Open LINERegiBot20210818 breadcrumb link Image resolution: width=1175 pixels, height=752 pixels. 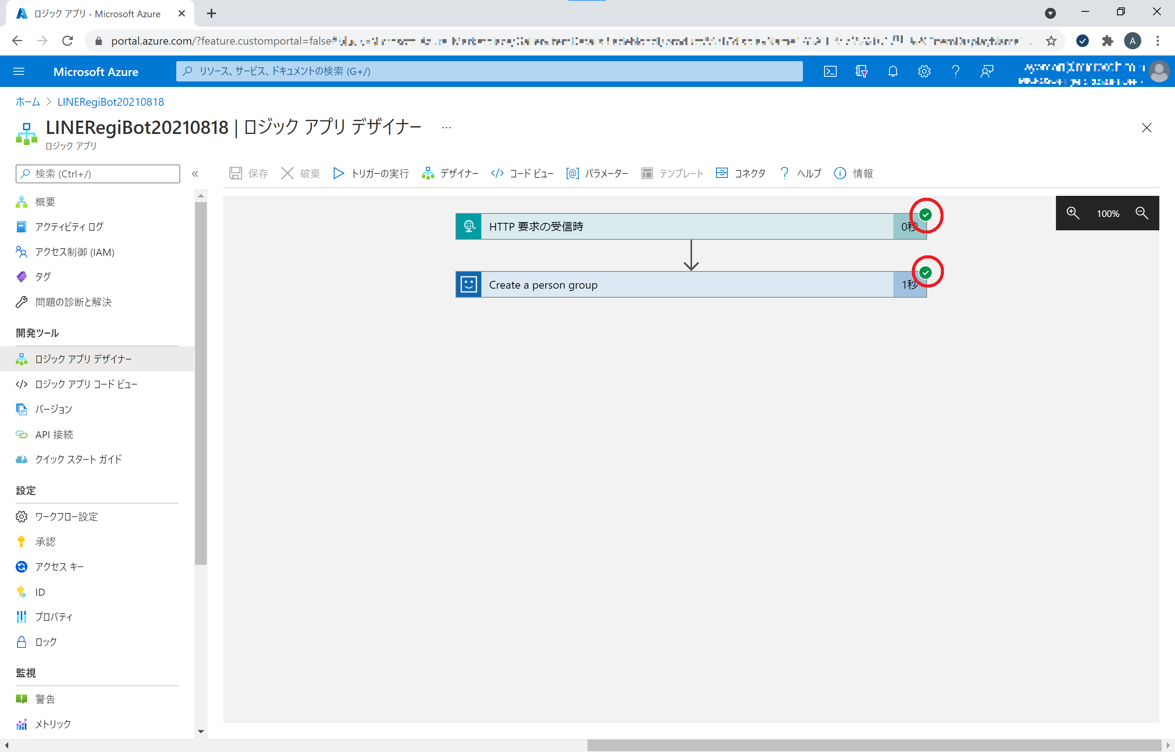pyautogui.click(x=110, y=101)
